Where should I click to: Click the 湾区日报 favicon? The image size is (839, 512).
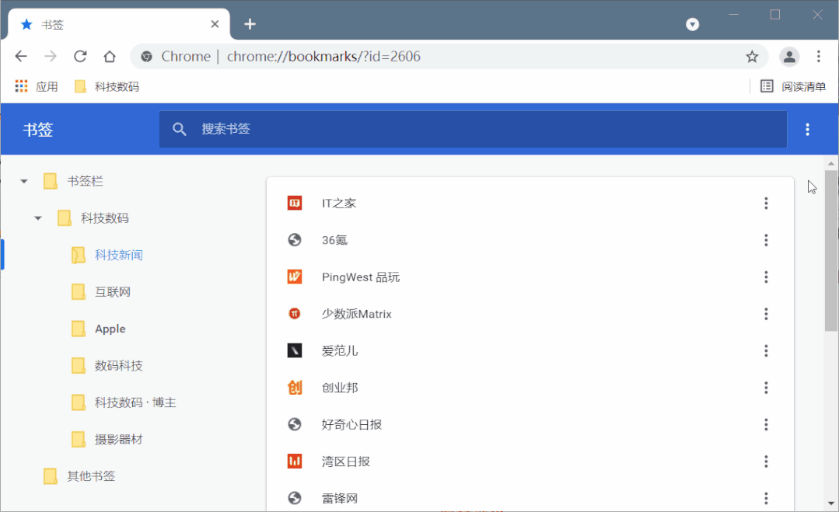click(x=294, y=461)
